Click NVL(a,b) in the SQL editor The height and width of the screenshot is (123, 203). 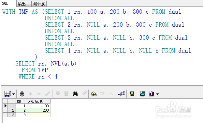[64, 64]
